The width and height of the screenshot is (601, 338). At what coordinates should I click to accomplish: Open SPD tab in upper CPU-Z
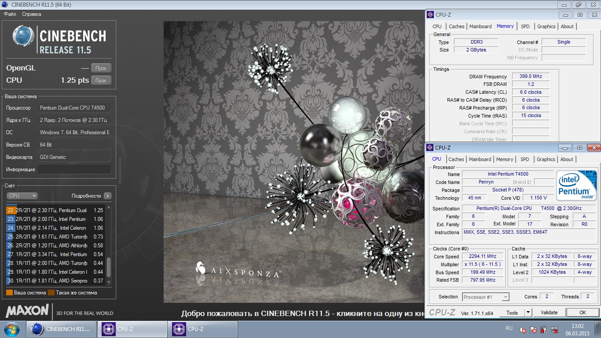coord(525,26)
